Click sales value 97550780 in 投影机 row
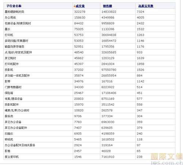The width and height of the screenshot is (183, 165). 109,70
